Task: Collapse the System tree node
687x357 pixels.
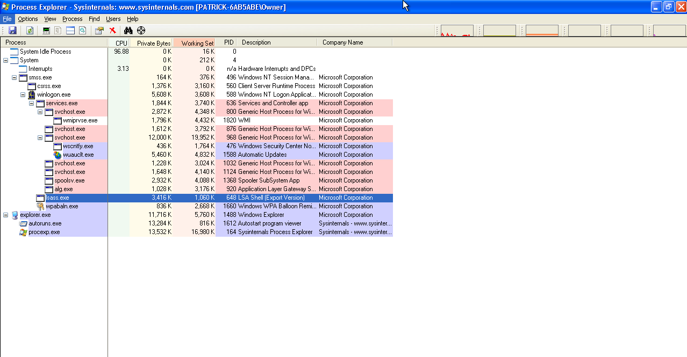Action: pyautogui.click(x=6, y=60)
